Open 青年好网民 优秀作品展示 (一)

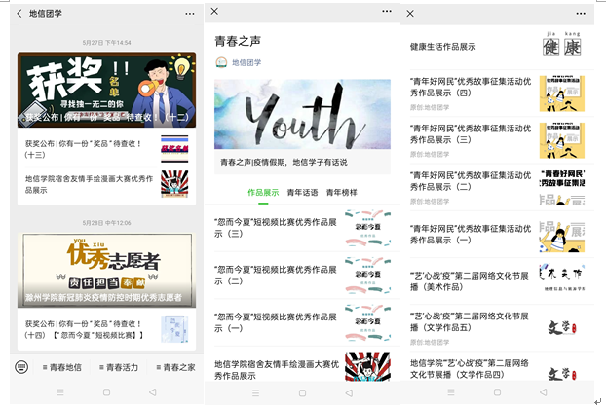pos(498,235)
